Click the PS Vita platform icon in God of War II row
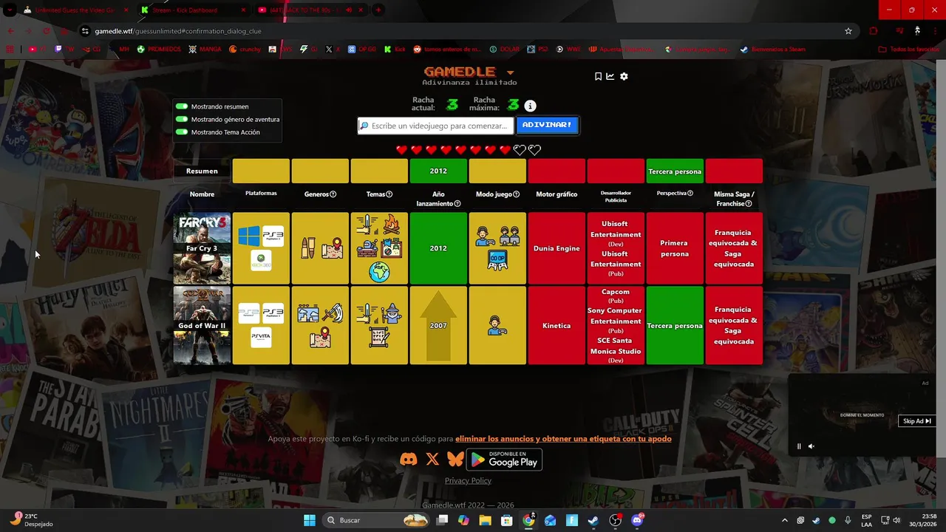Viewport: 946px width, 532px height. 261,338
